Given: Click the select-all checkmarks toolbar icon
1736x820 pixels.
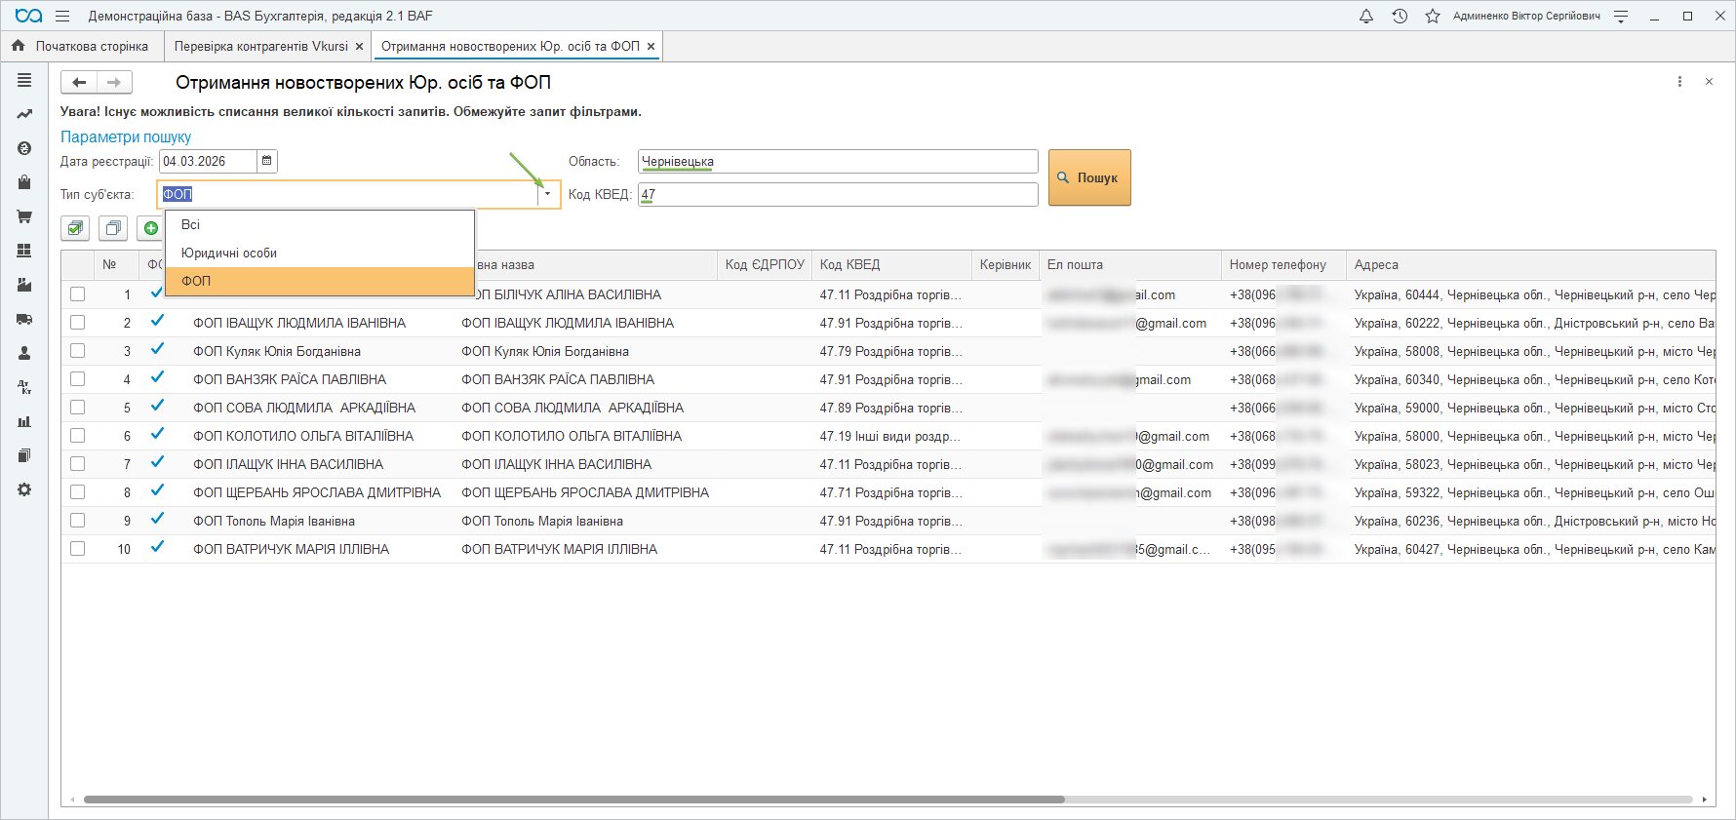Looking at the screenshot, I should pyautogui.click(x=75, y=228).
